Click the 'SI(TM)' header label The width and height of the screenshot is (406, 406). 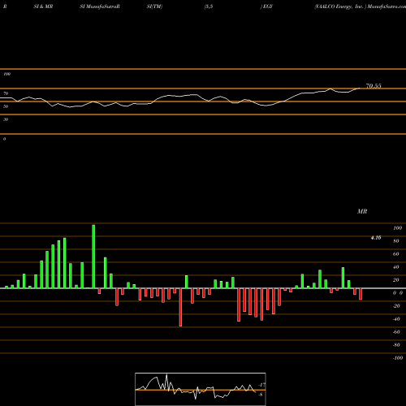click(154, 6)
